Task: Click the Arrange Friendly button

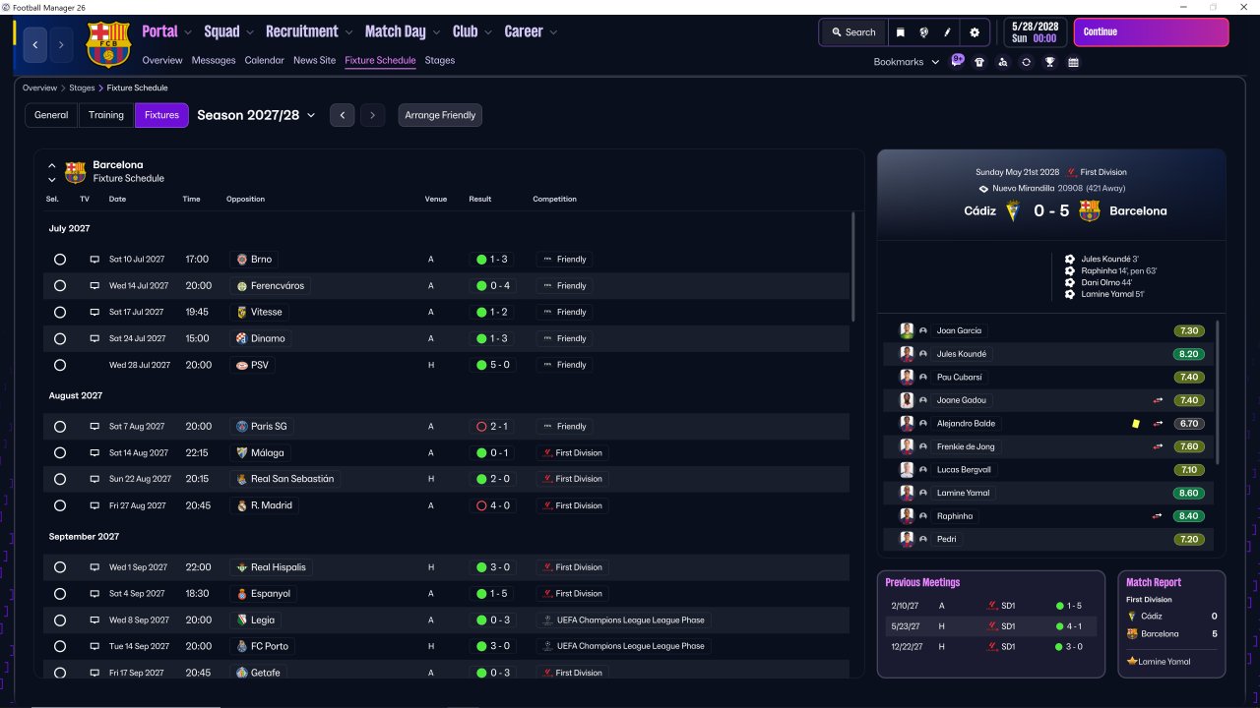Action: [440, 115]
